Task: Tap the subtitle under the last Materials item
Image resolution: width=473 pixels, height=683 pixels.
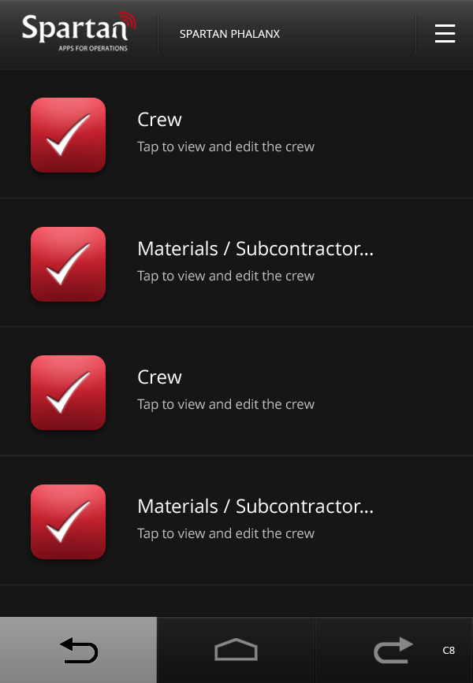Action: pos(225,534)
